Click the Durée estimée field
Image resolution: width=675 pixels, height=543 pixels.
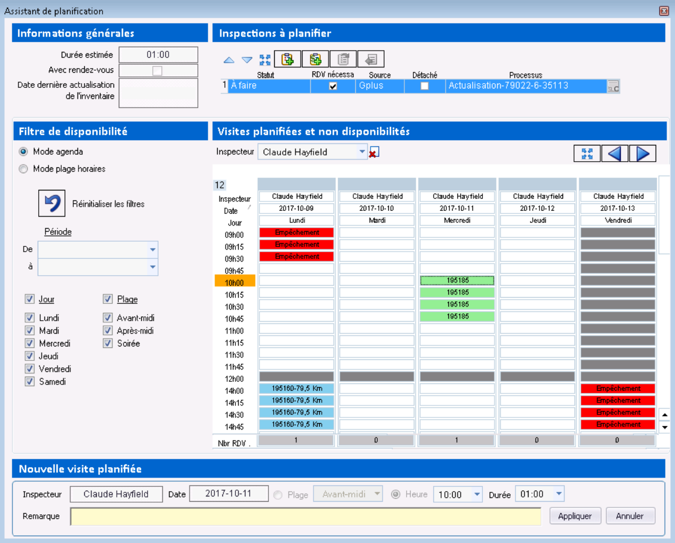point(158,54)
